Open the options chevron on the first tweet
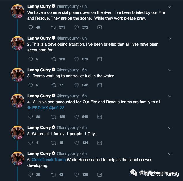 [x=170, y=7]
